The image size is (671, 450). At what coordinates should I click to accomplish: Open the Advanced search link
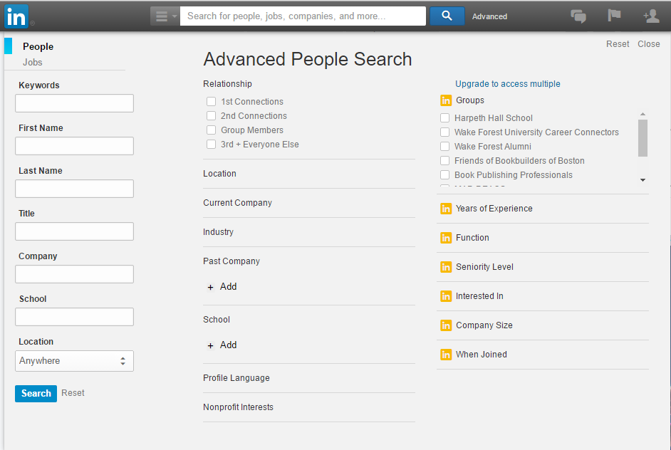coord(489,16)
